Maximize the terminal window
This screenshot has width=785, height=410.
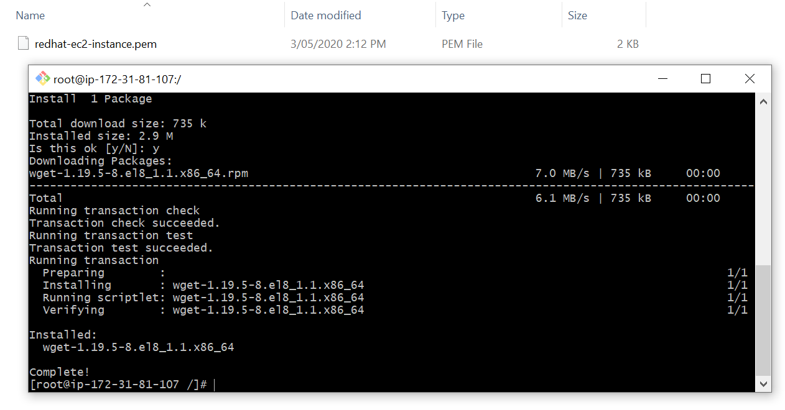click(705, 79)
